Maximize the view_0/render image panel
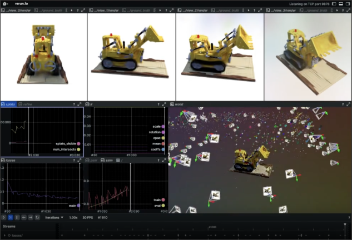 pos(83,11)
